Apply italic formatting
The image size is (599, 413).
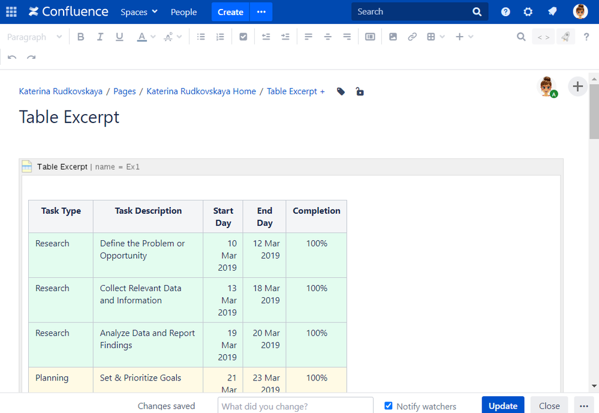click(x=100, y=37)
